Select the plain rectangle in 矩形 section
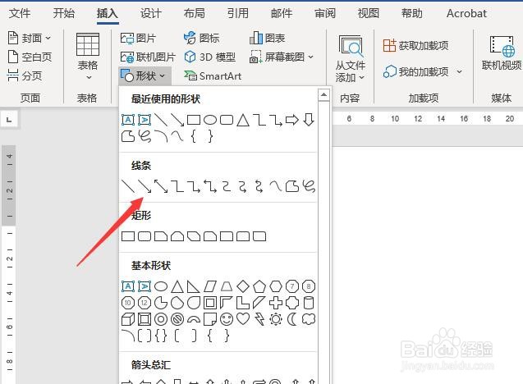 pos(128,236)
